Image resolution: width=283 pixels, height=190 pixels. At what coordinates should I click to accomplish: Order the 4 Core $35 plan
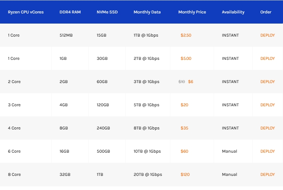[x=267, y=128]
